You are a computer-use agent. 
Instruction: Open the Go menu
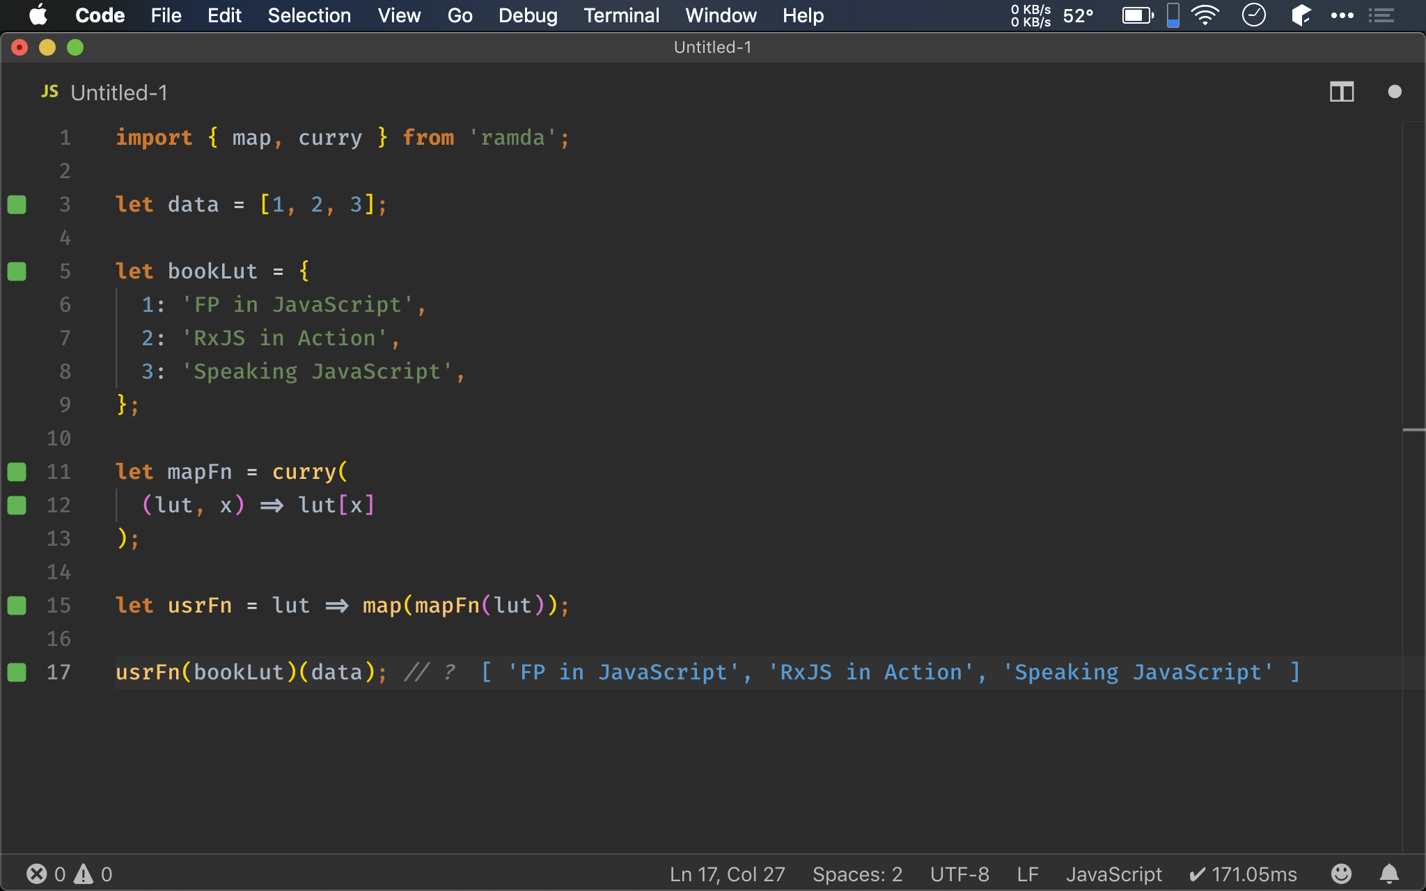pyautogui.click(x=460, y=15)
